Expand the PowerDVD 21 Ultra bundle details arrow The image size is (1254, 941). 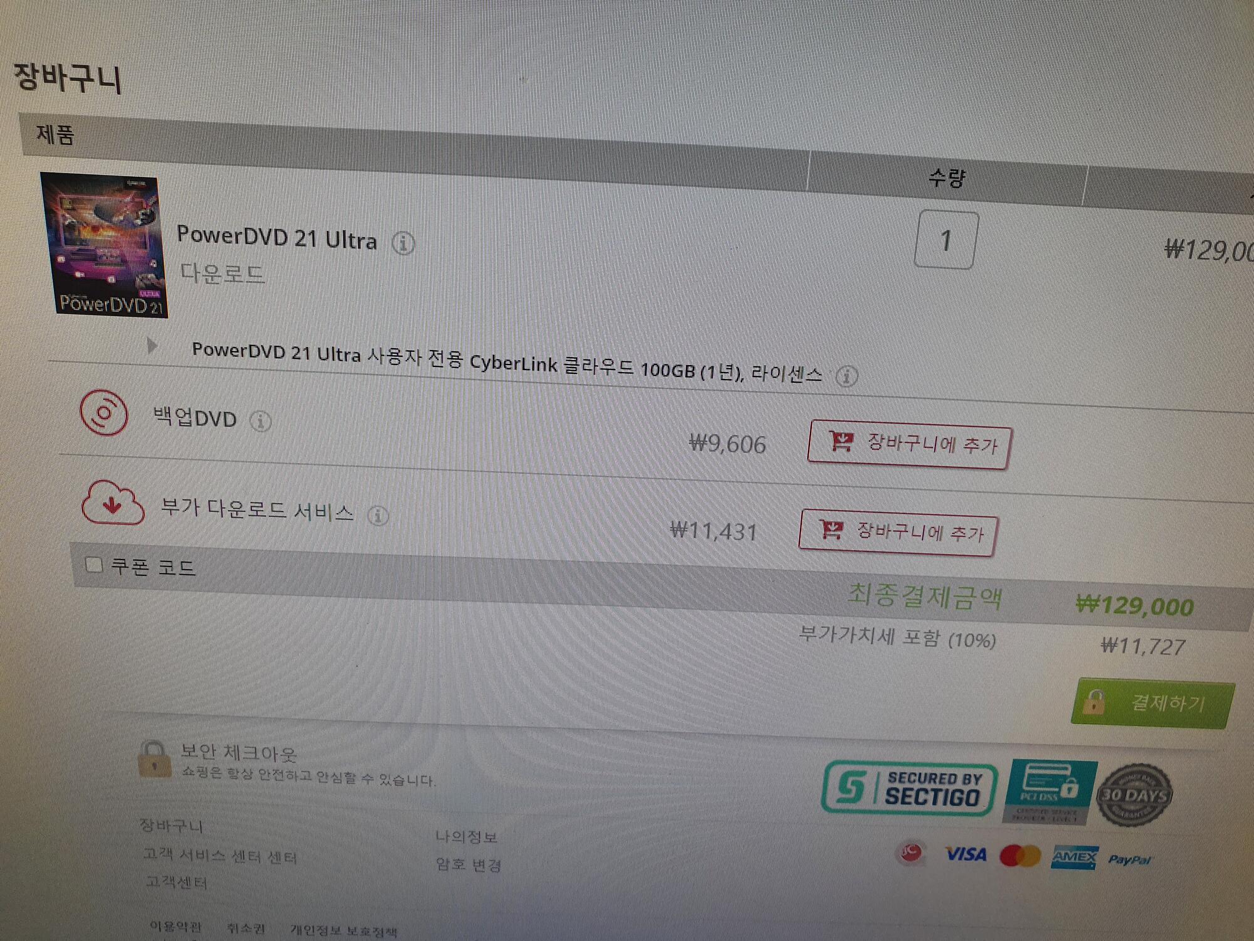pos(152,346)
